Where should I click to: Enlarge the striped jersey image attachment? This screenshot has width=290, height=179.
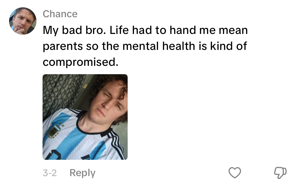[85, 117]
